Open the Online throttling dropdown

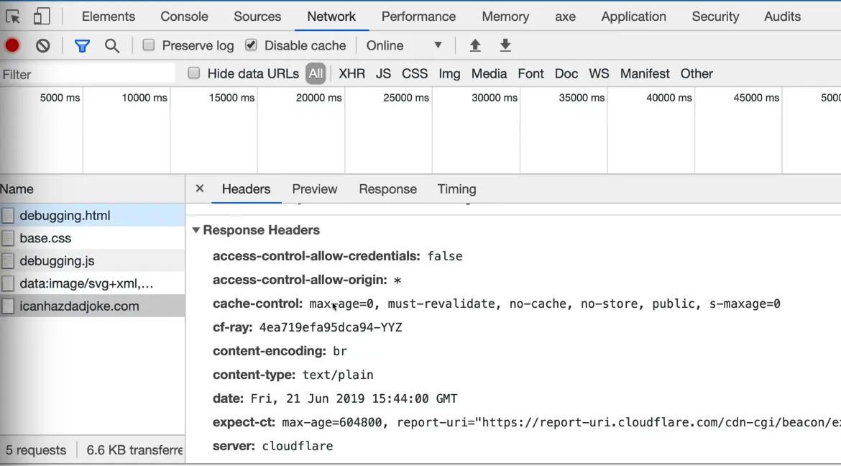(x=404, y=45)
